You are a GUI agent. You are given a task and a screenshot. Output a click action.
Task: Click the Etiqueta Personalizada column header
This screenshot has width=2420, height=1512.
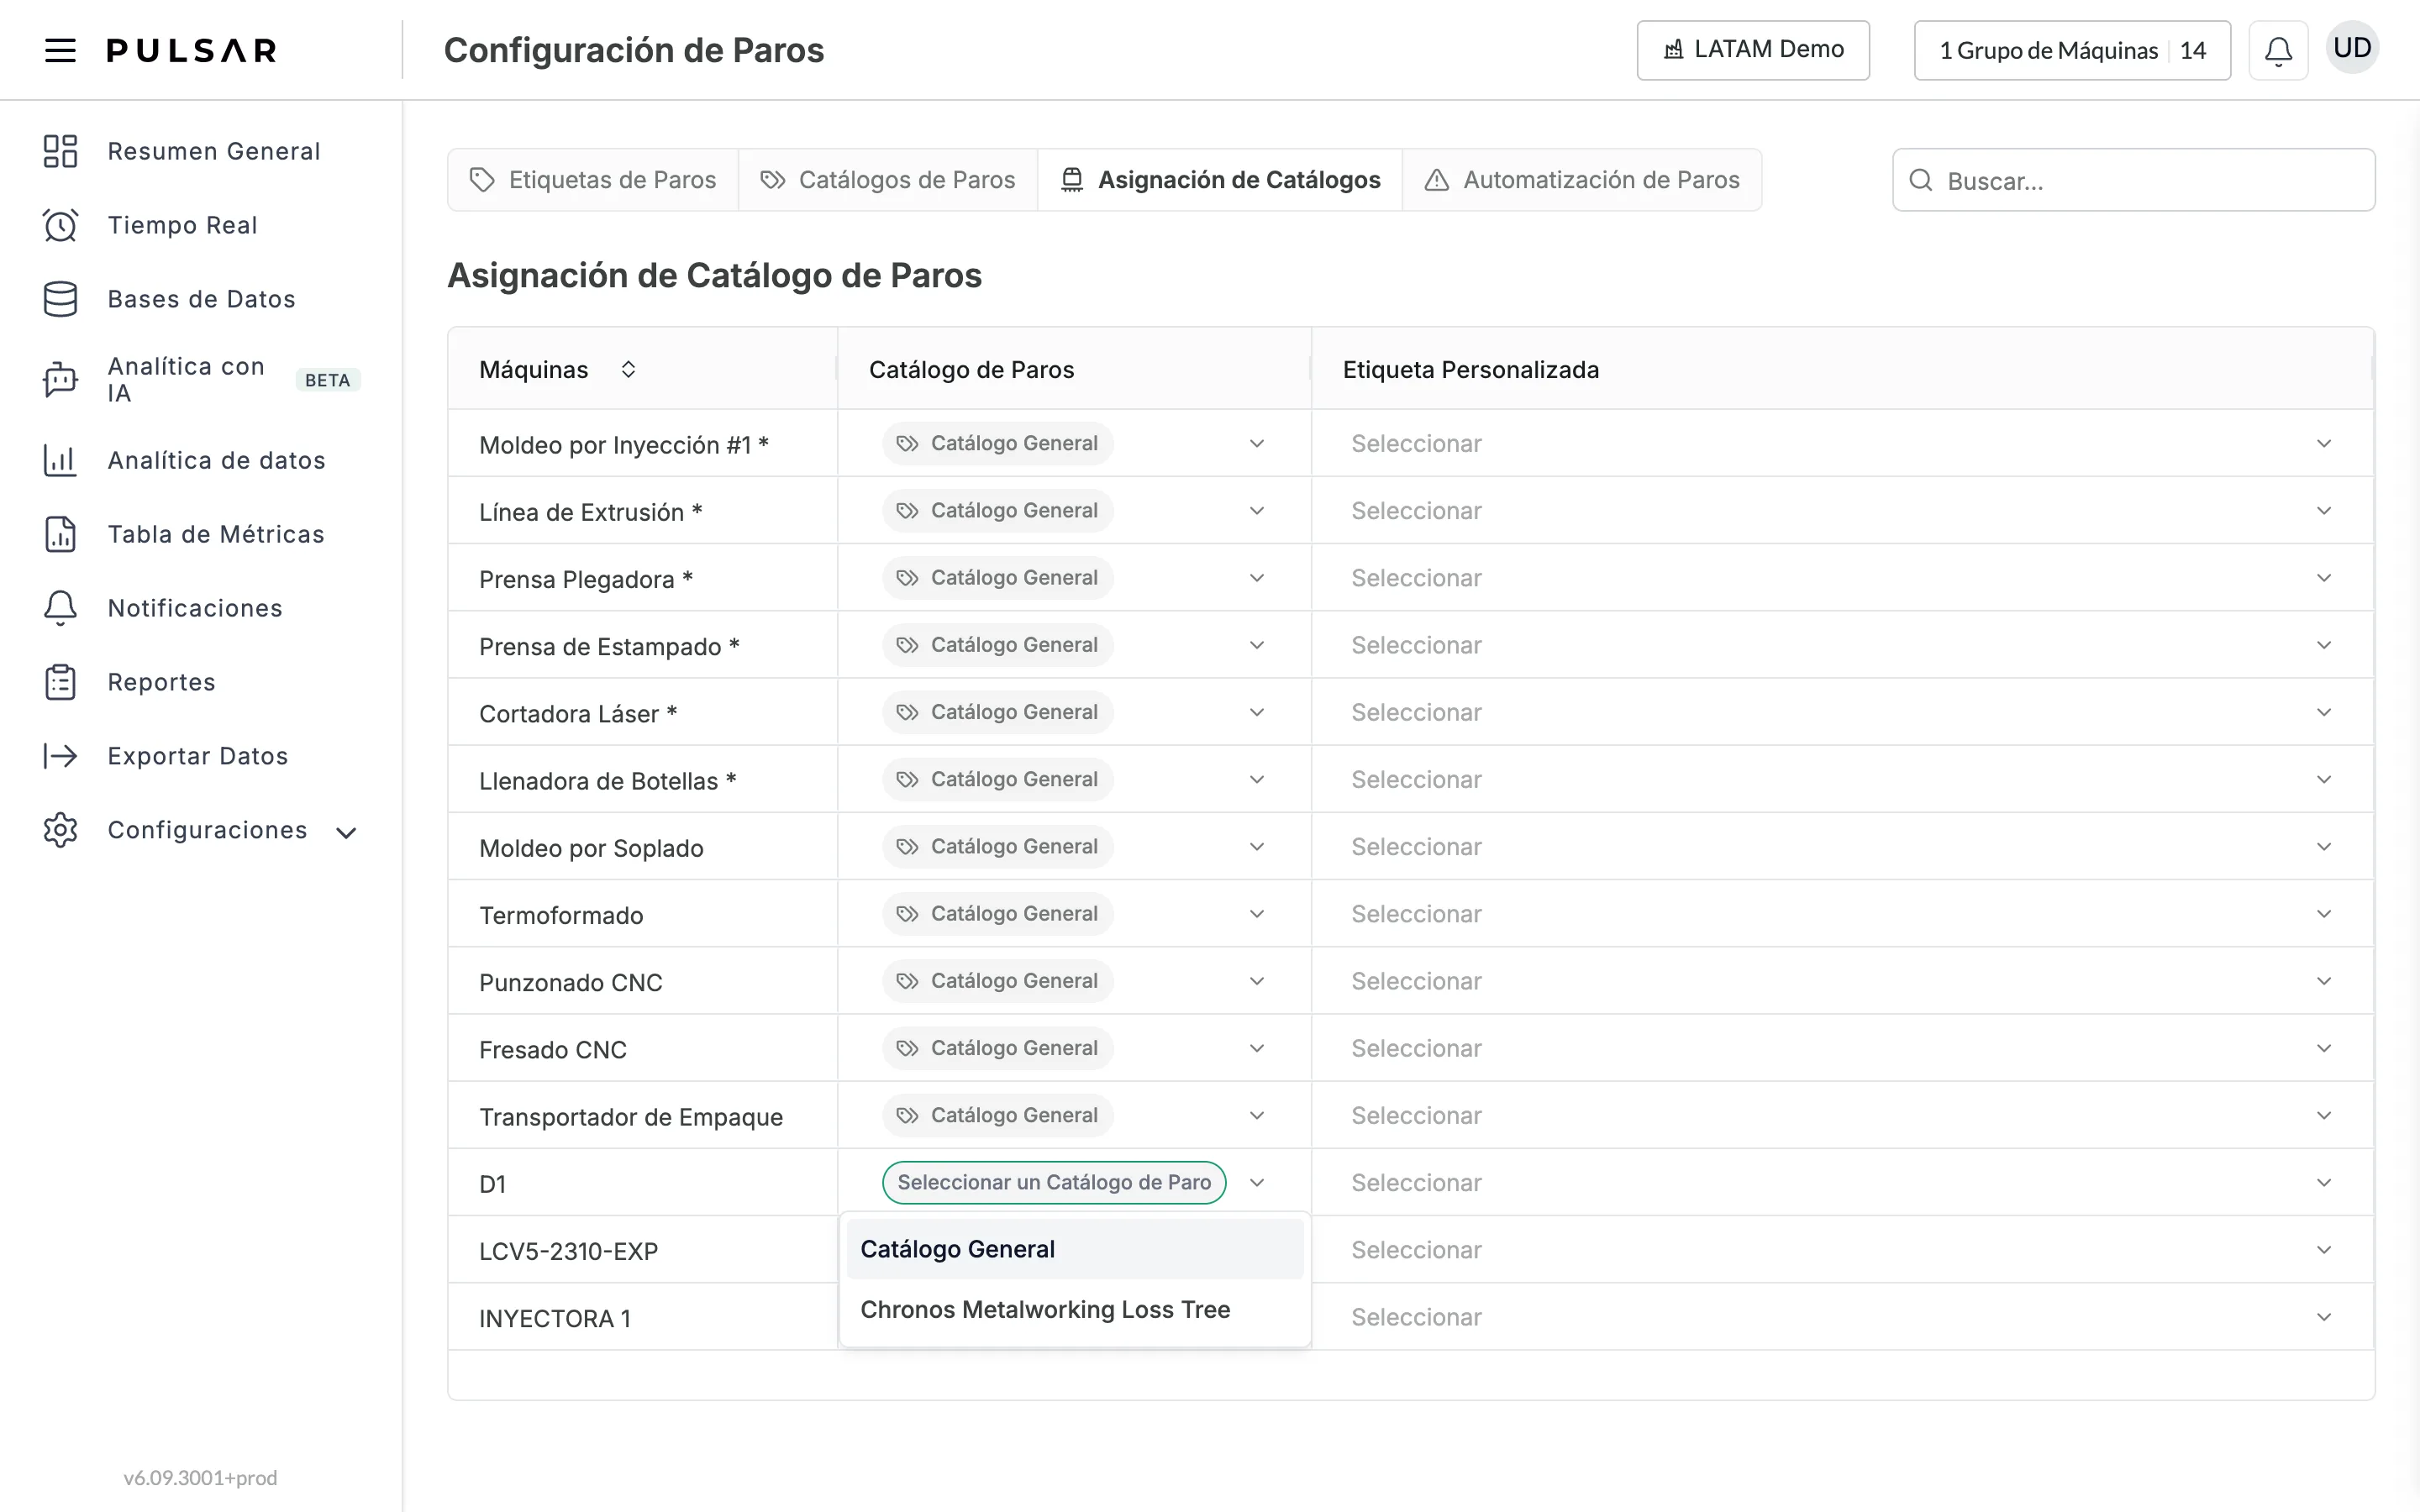pyautogui.click(x=1471, y=369)
